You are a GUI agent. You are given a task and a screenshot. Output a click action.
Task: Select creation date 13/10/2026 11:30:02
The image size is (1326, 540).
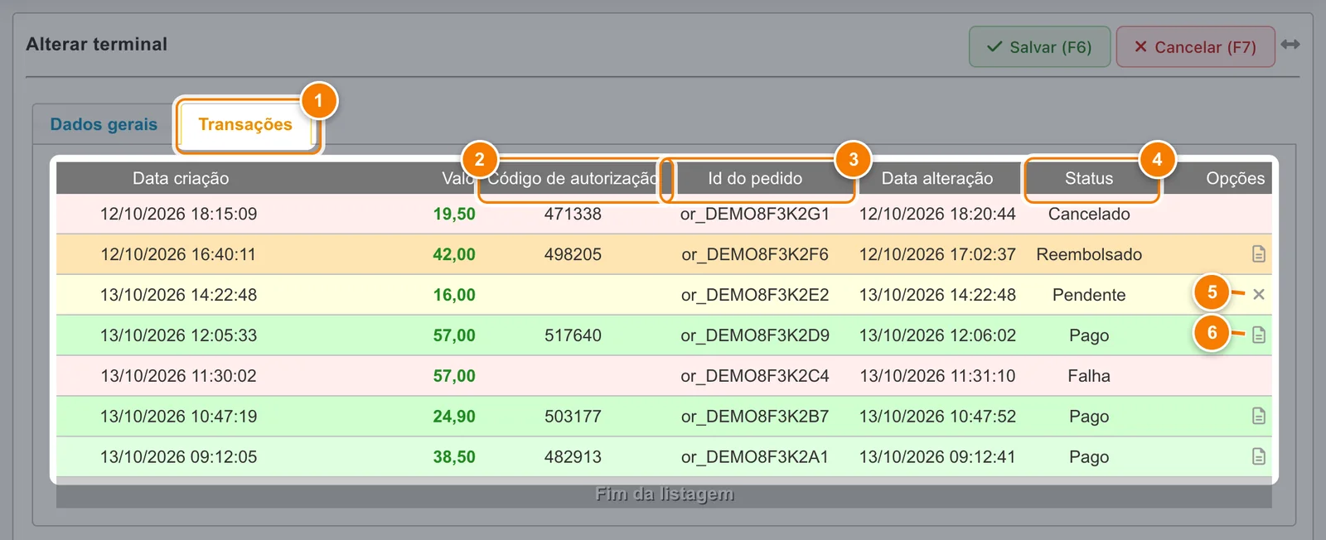coord(179,376)
